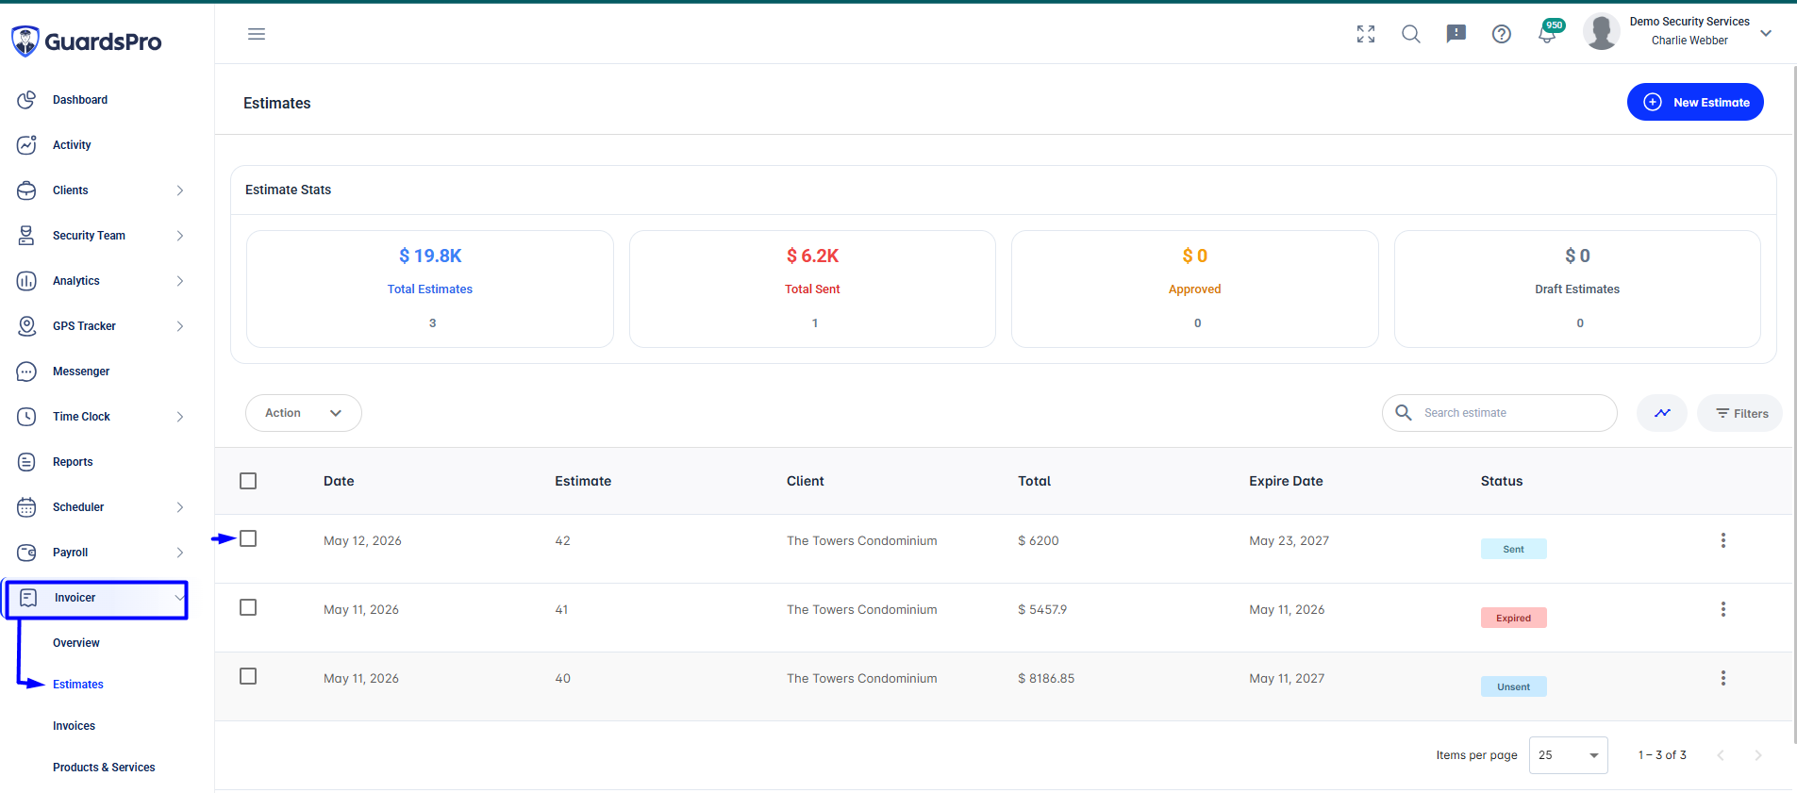Open the items per page dropdown

pos(1568,755)
